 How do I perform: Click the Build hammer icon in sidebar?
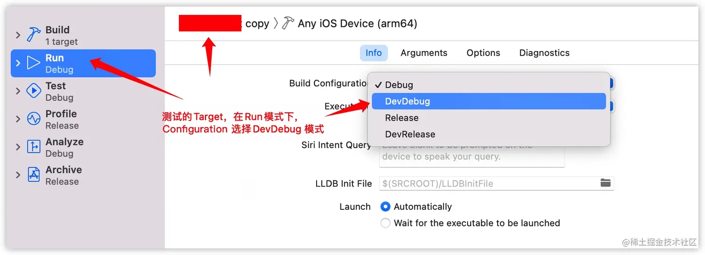coord(34,35)
